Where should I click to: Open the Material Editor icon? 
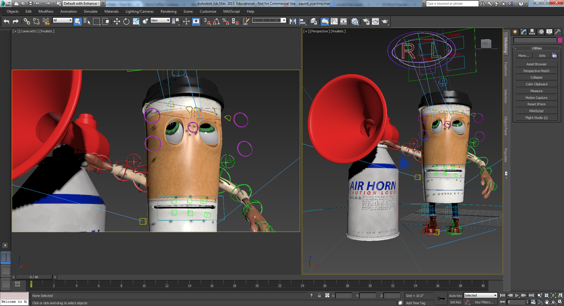coord(355,21)
